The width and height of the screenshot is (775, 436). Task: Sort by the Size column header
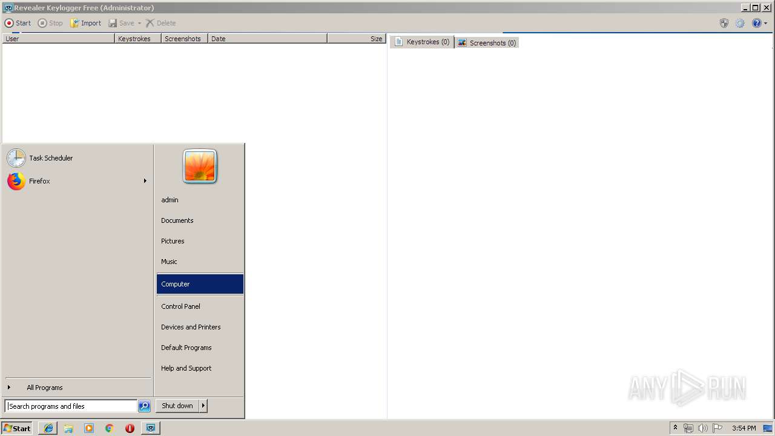click(356, 39)
